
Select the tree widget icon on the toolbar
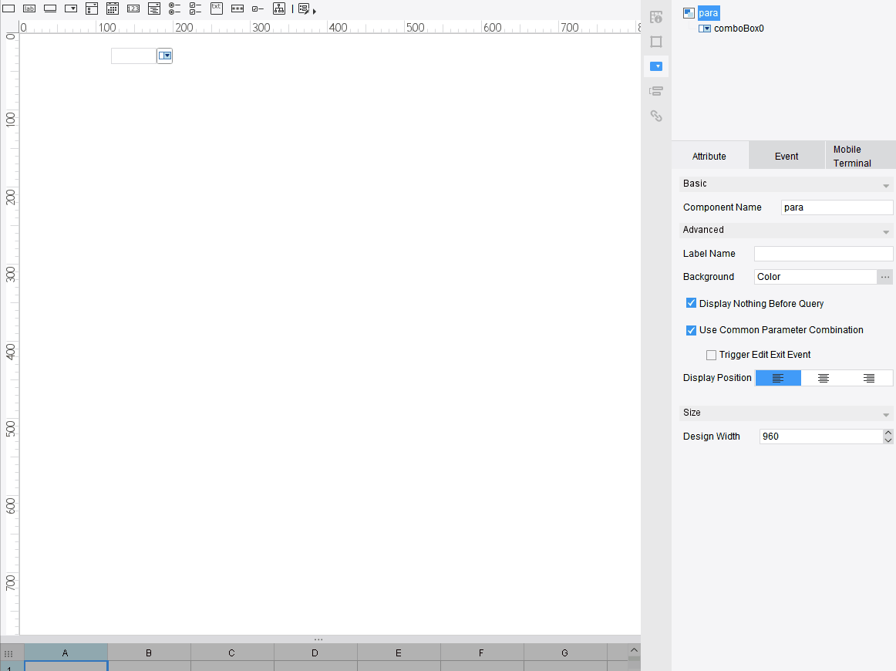pos(279,8)
